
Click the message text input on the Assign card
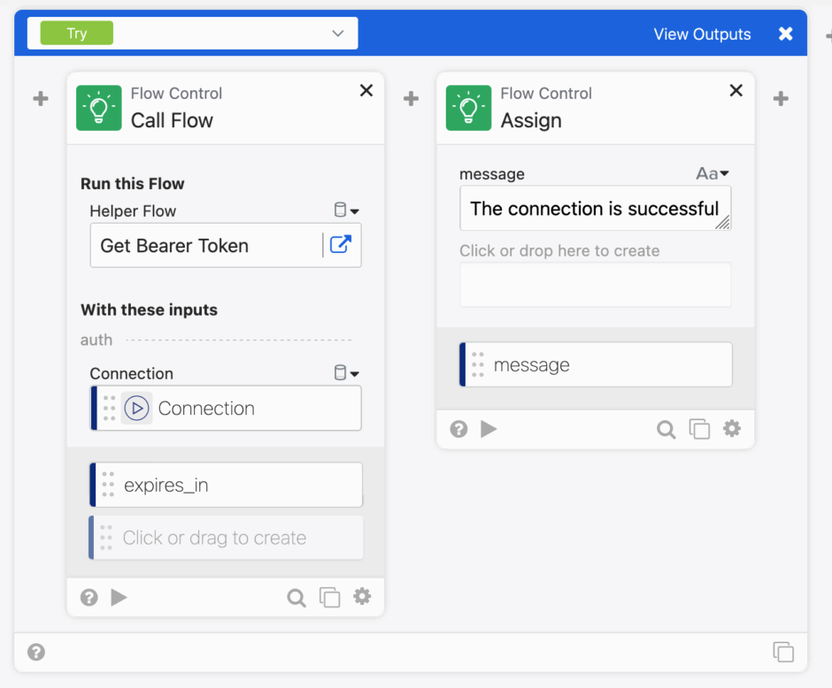(595, 207)
